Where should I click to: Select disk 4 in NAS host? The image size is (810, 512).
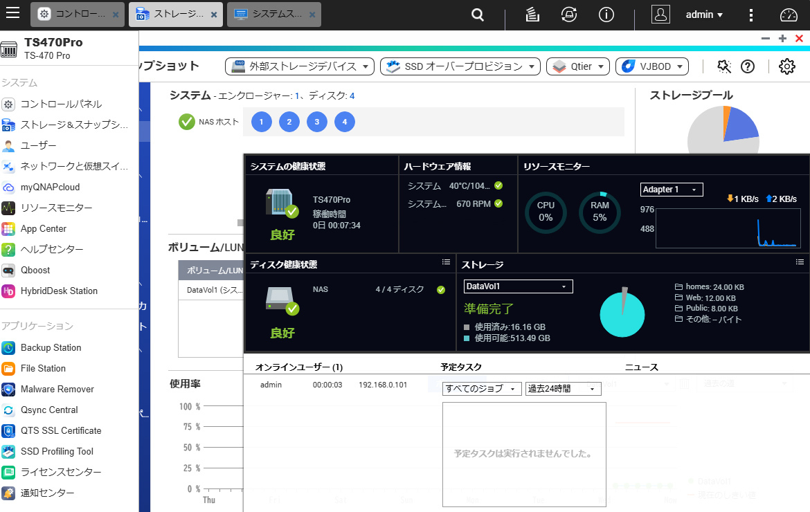point(345,122)
